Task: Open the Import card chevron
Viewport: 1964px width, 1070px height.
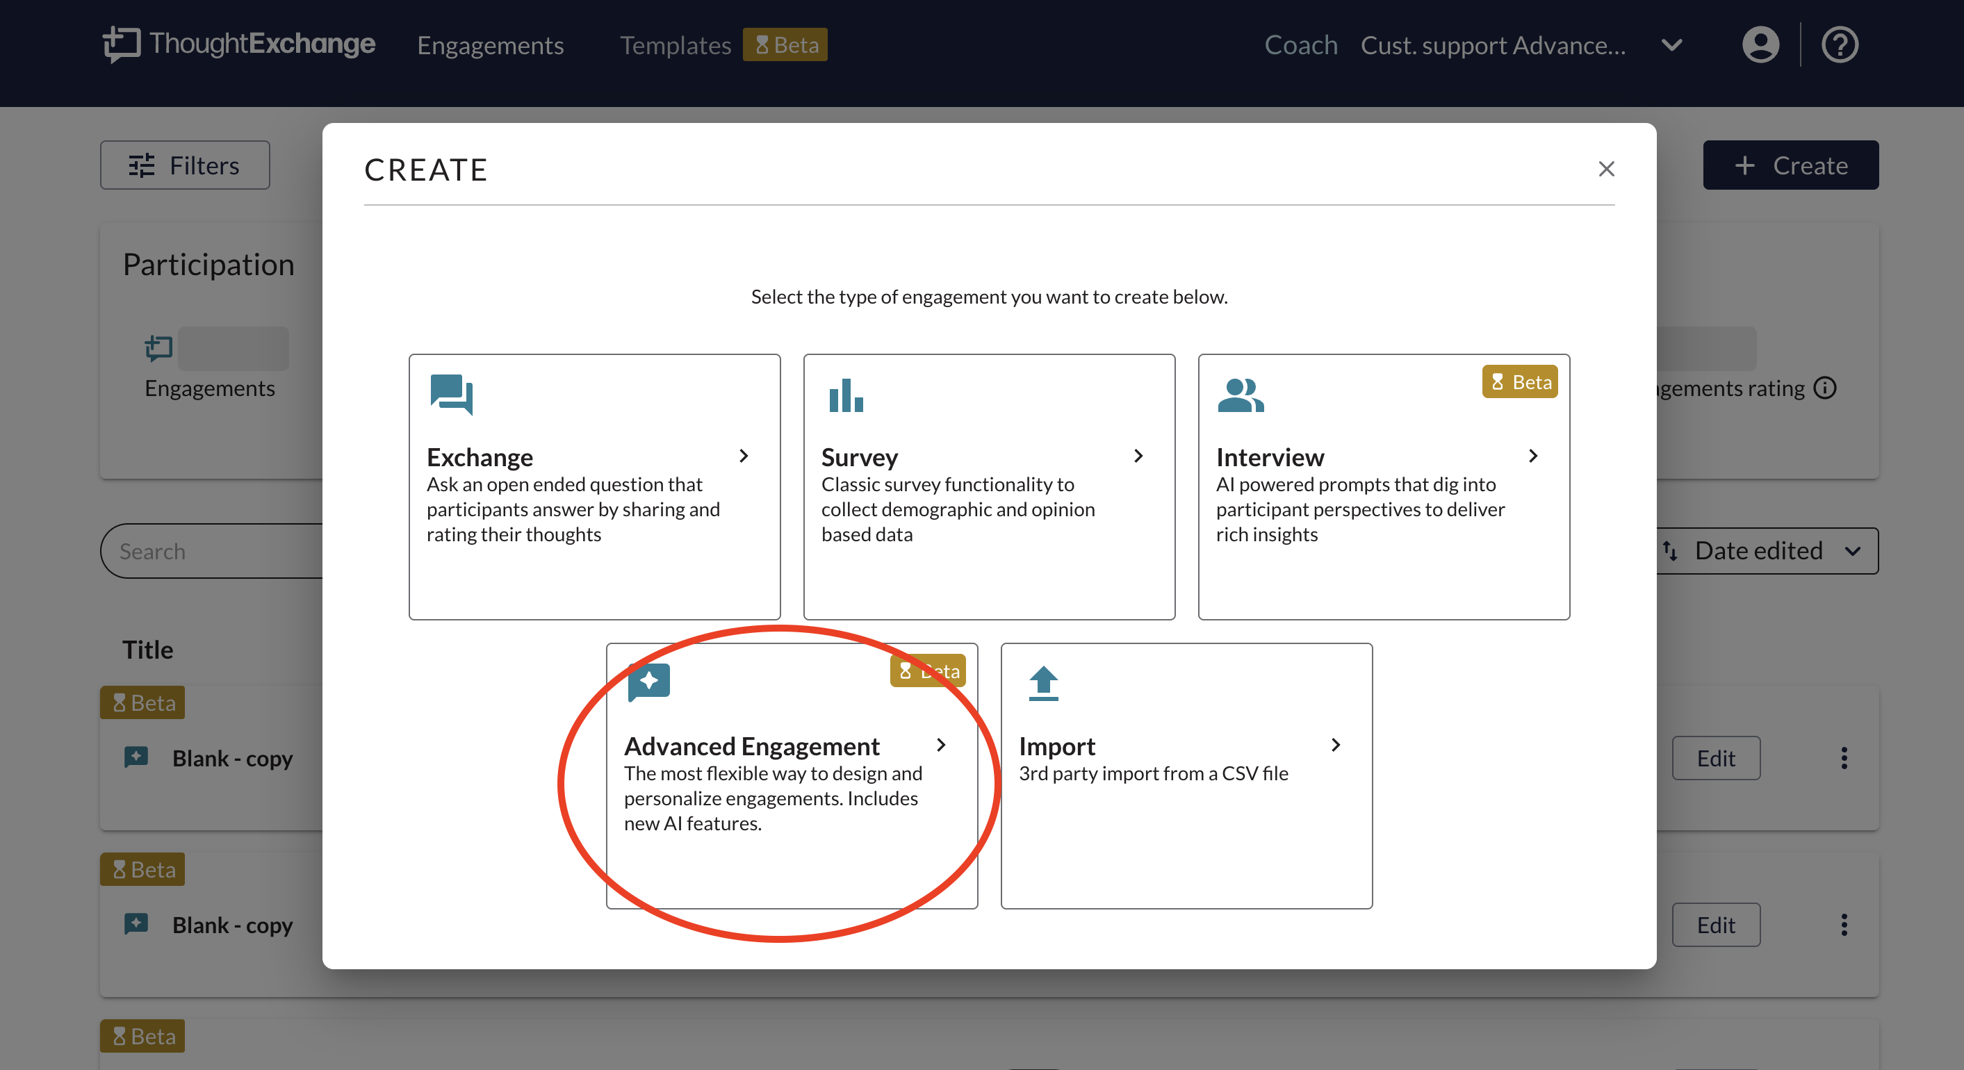Action: click(x=1336, y=745)
